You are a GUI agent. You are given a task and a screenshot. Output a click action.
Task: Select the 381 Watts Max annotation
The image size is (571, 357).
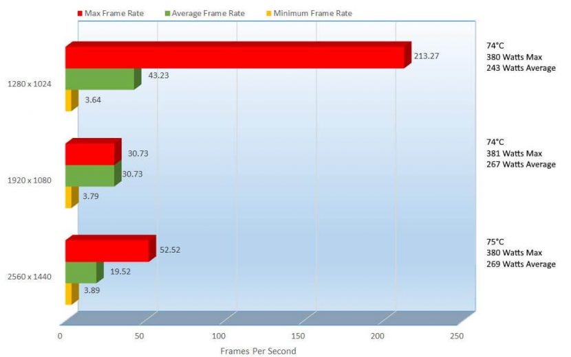tap(514, 153)
